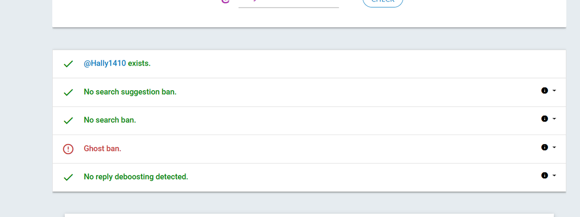This screenshot has height=217, width=580.
Task: Open info icon on search suggestion ban row
Action: coord(545,90)
